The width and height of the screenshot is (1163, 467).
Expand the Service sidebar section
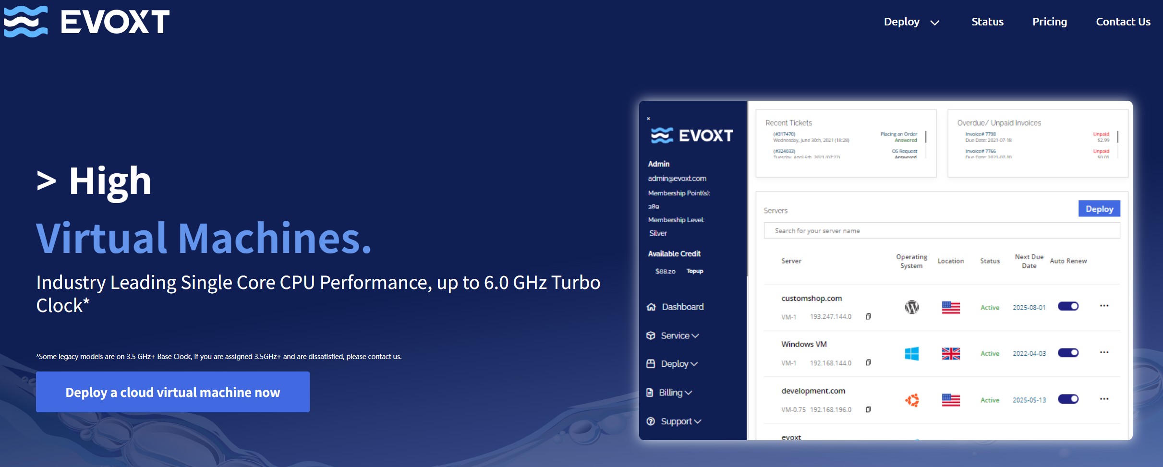coord(676,335)
